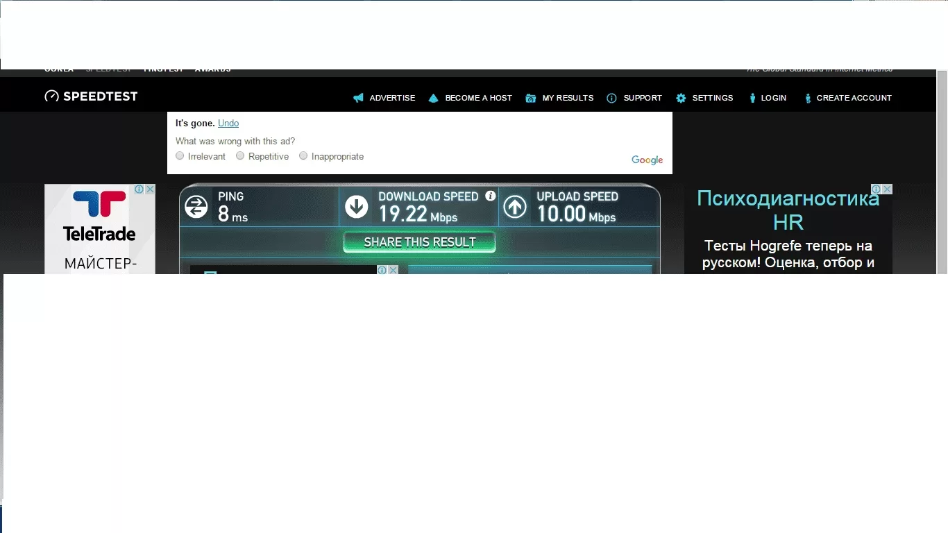Close the TeleTrade ad

[x=150, y=189]
